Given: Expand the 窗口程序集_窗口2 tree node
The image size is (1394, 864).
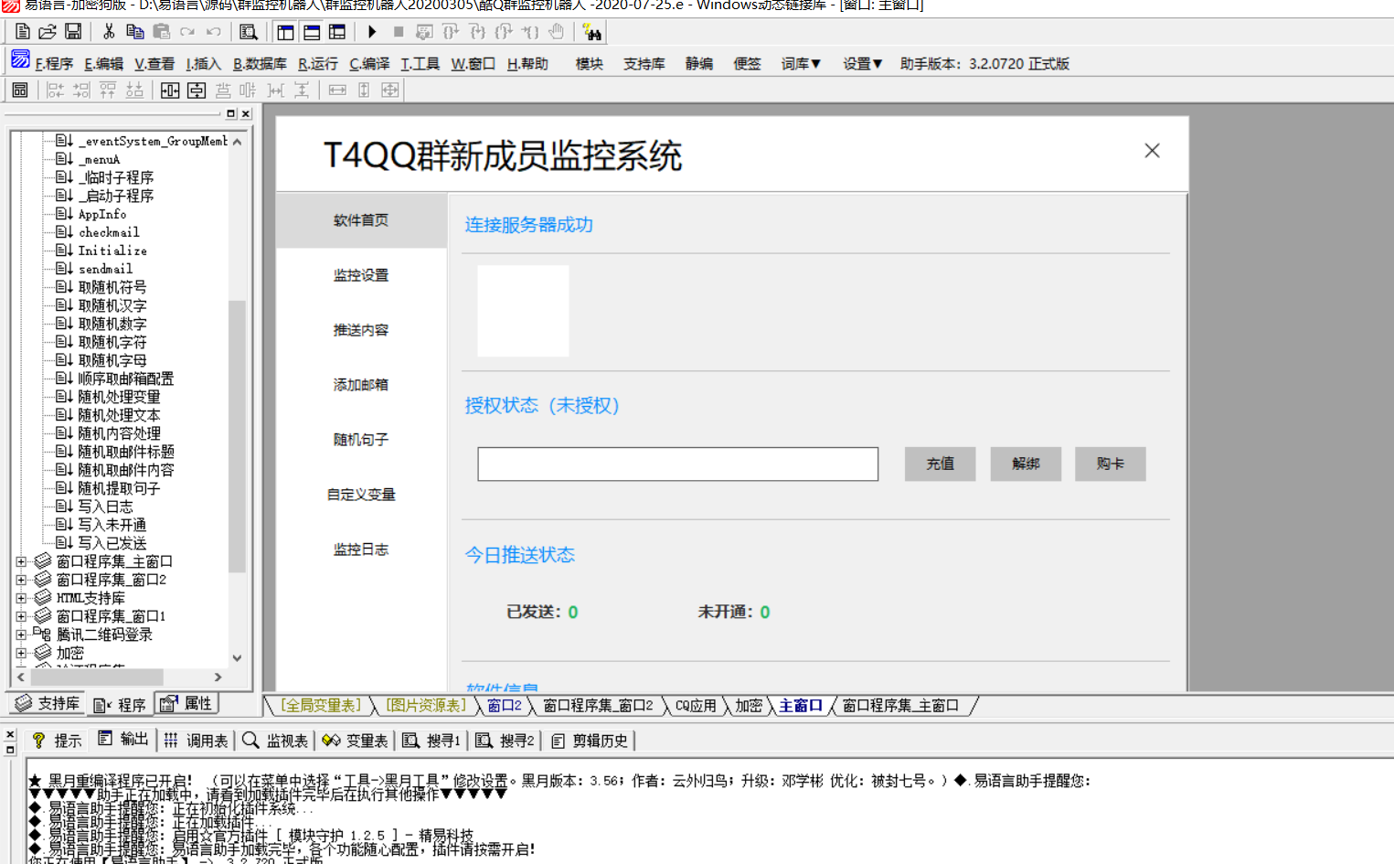Looking at the screenshot, I should coord(21,580).
